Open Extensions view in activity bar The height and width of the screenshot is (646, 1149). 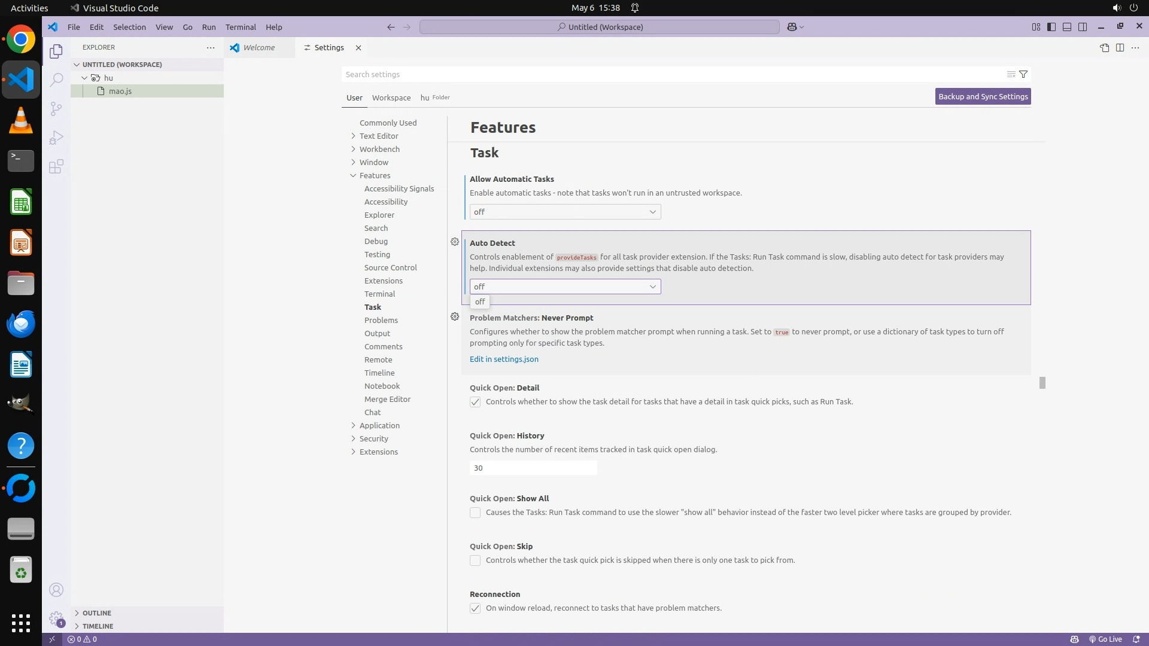56,166
